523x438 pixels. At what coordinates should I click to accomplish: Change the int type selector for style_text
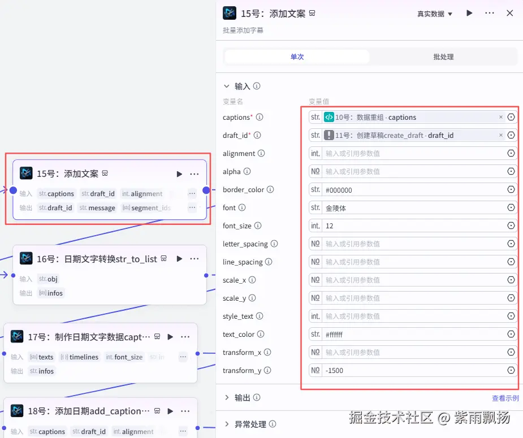[315, 316]
